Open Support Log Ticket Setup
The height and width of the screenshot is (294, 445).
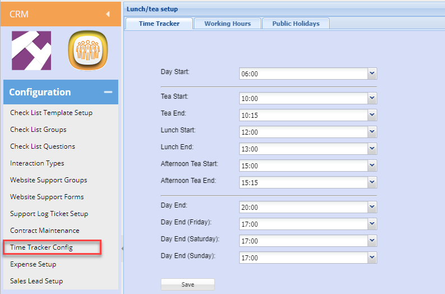(49, 213)
